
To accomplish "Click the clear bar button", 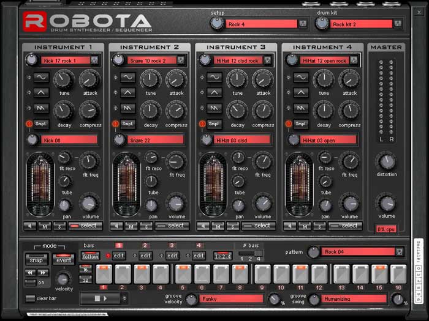I will (31, 298).
